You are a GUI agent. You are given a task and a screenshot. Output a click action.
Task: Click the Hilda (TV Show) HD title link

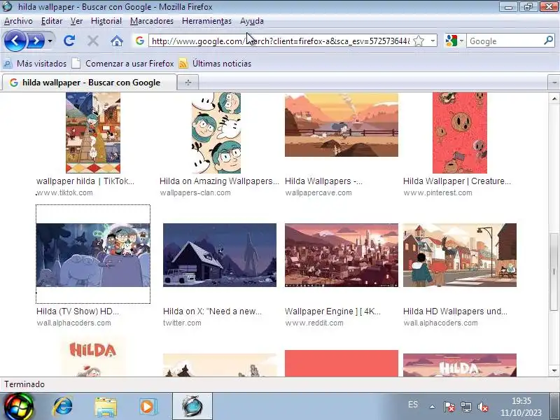[x=78, y=311]
